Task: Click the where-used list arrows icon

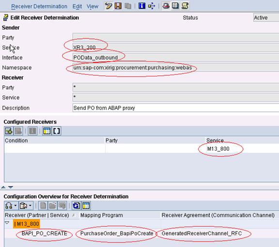Action: (x=151, y=6)
